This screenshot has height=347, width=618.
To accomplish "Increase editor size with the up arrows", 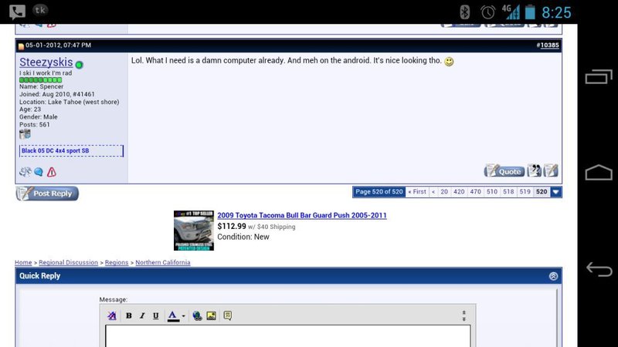I will [x=464, y=312].
